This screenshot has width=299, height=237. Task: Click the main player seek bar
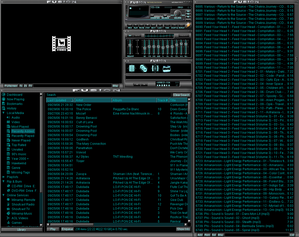[155, 20]
